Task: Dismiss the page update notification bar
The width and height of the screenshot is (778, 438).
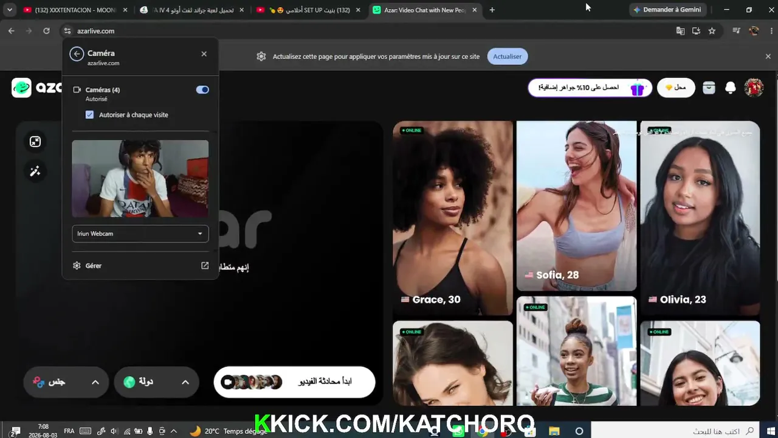Action: [x=768, y=57]
